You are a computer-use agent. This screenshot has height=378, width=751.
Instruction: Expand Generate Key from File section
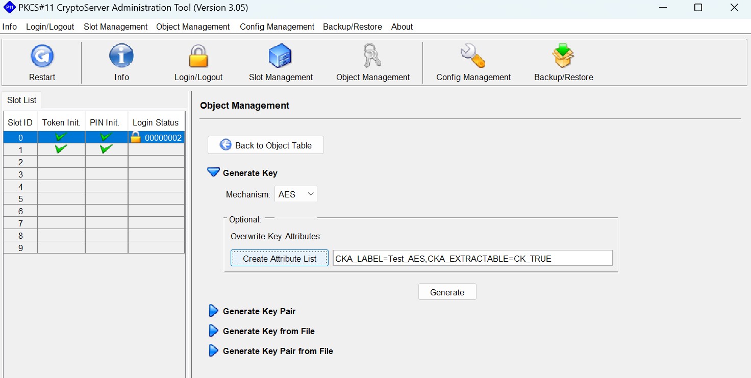[x=214, y=331]
